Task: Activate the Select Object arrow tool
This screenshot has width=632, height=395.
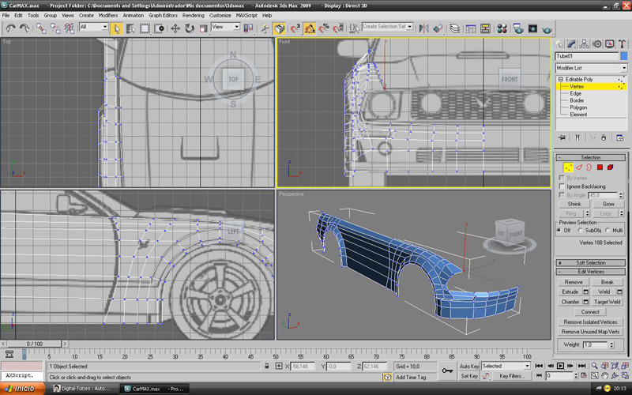Action: click(116, 28)
